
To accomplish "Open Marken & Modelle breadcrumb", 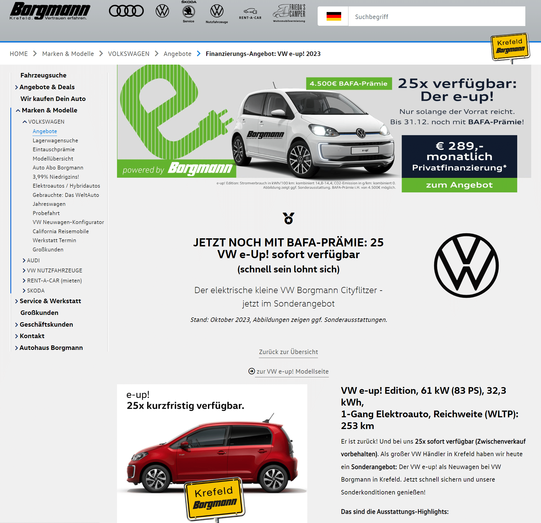I will point(68,54).
